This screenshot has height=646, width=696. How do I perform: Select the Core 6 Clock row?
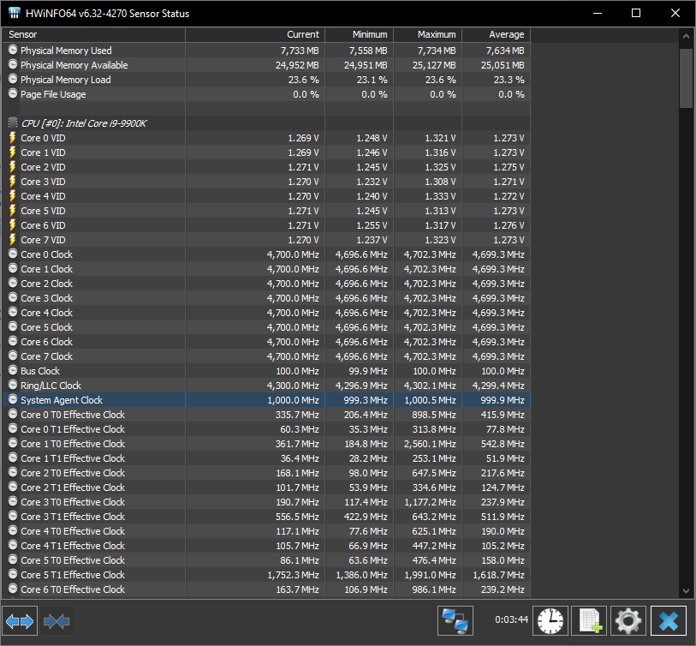coord(266,342)
